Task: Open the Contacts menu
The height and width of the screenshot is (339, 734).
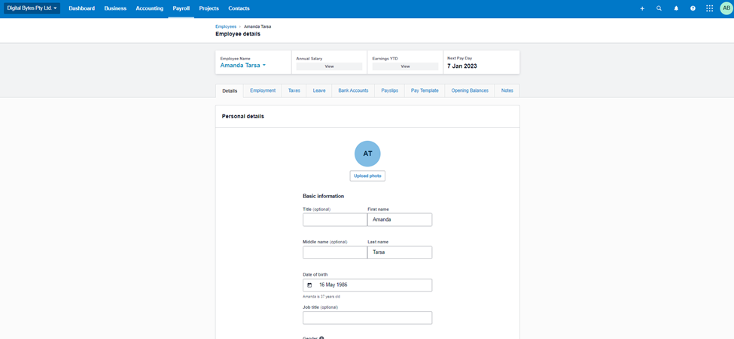Action: pos(239,8)
